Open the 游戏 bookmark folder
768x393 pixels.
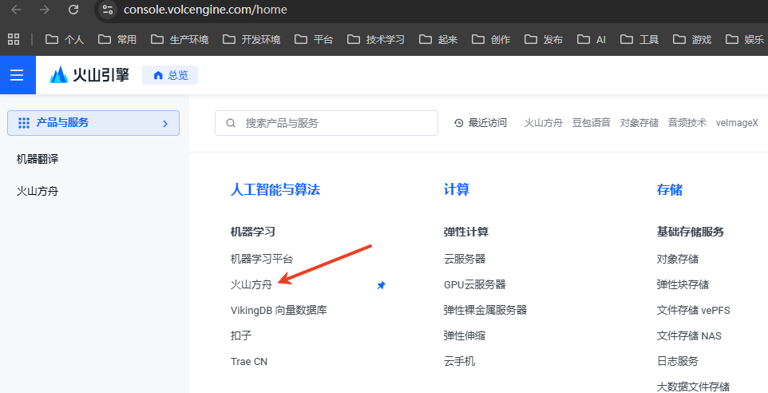pos(691,39)
